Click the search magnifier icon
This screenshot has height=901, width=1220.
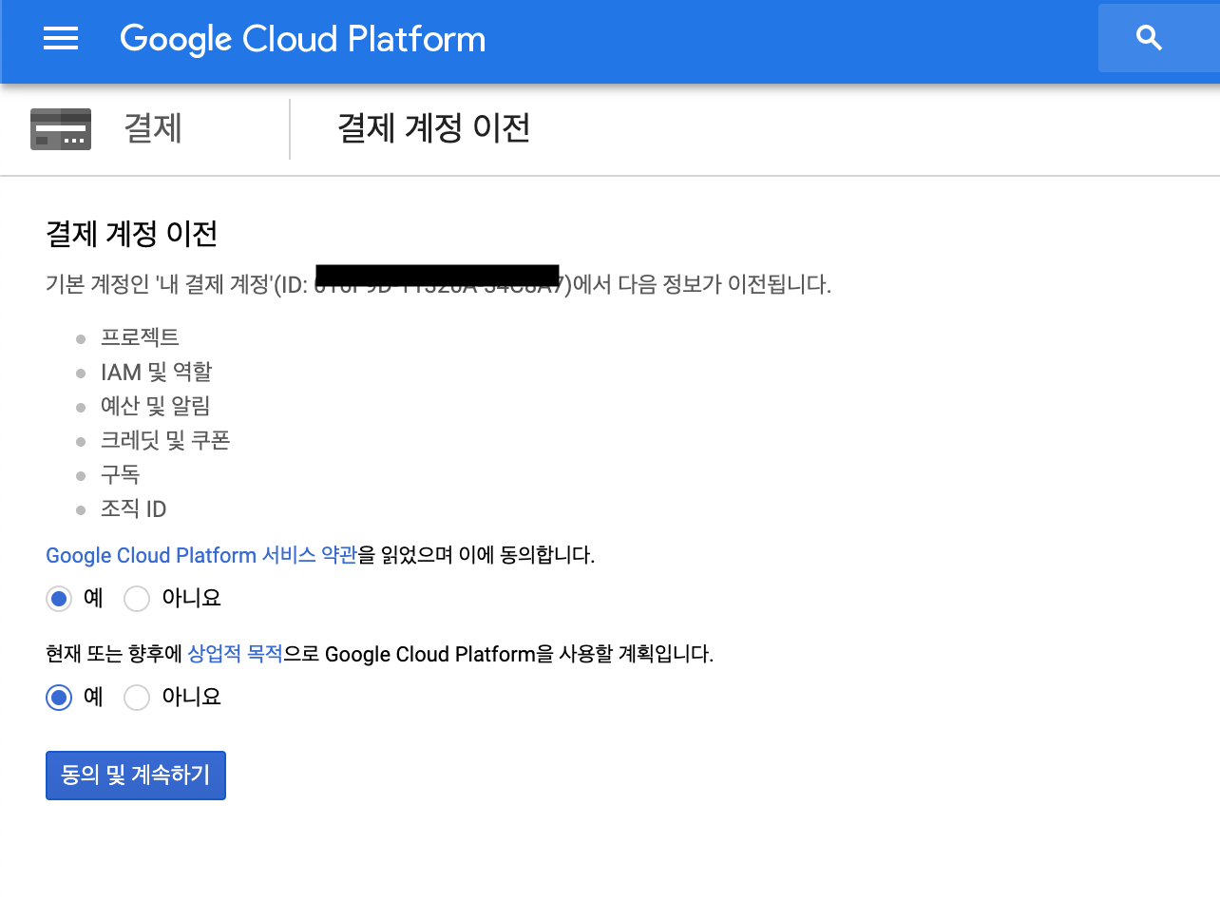click(1150, 38)
